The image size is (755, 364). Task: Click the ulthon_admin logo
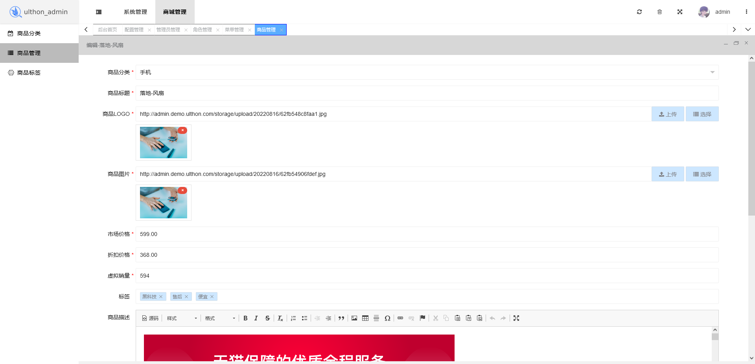[x=39, y=12]
